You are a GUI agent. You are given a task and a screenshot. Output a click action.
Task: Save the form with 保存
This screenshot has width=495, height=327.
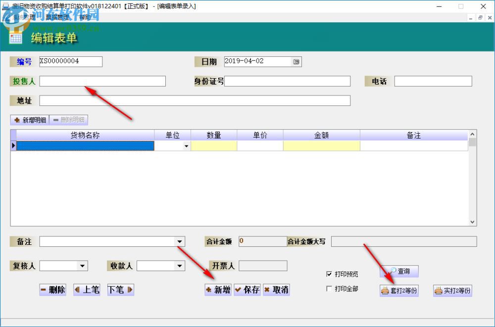[x=247, y=289]
